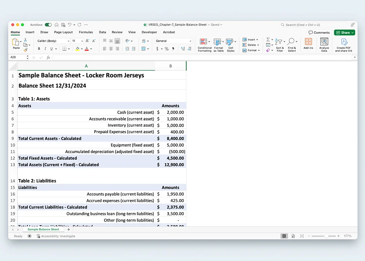The width and height of the screenshot is (365, 261).
Task: Click the Copy icon
Action: [26, 45]
